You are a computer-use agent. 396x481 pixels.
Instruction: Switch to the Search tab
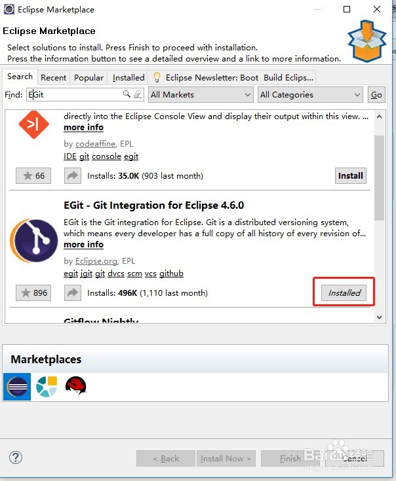(20, 77)
